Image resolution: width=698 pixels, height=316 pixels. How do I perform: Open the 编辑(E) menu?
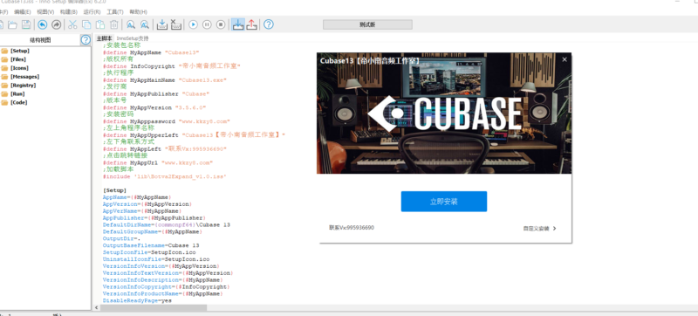click(x=23, y=12)
